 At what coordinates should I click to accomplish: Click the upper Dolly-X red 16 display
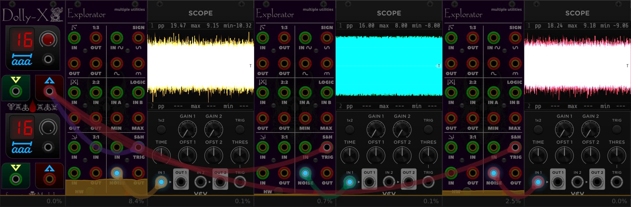[22, 40]
